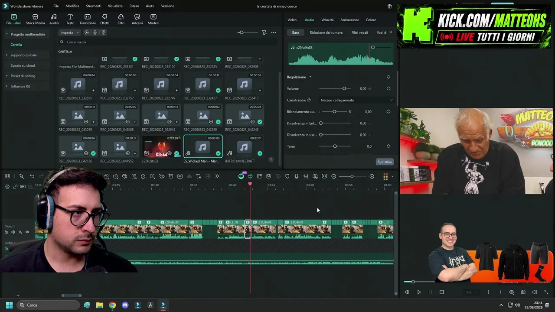Open the Testo titles library
The image size is (555, 312).
(x=70, y=19)
